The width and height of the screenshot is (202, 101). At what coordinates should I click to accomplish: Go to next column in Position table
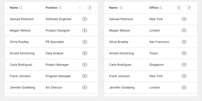tap(90, 8)
